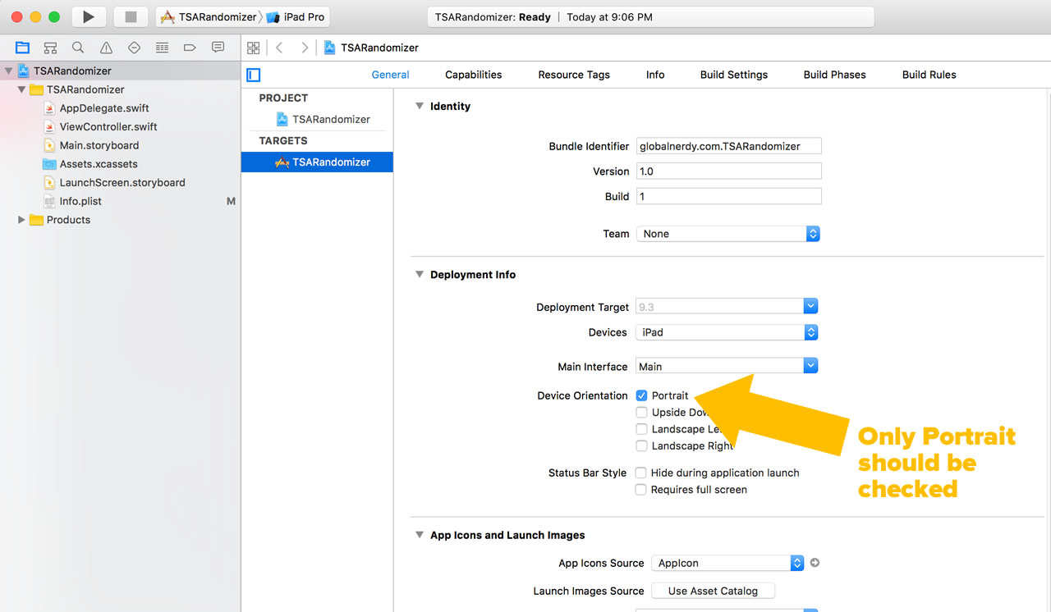Expand the Products folder triangle

click(21, 220)
